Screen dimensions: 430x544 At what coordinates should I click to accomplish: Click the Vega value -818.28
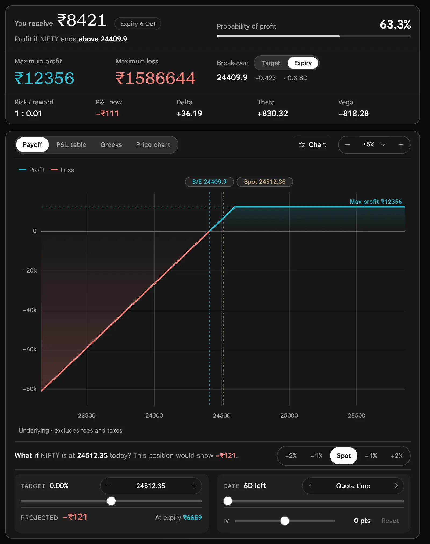353,114
